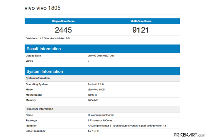Click the Memory label
The width and height of the screenshot is (208, 139).
[x=31, y=100]
